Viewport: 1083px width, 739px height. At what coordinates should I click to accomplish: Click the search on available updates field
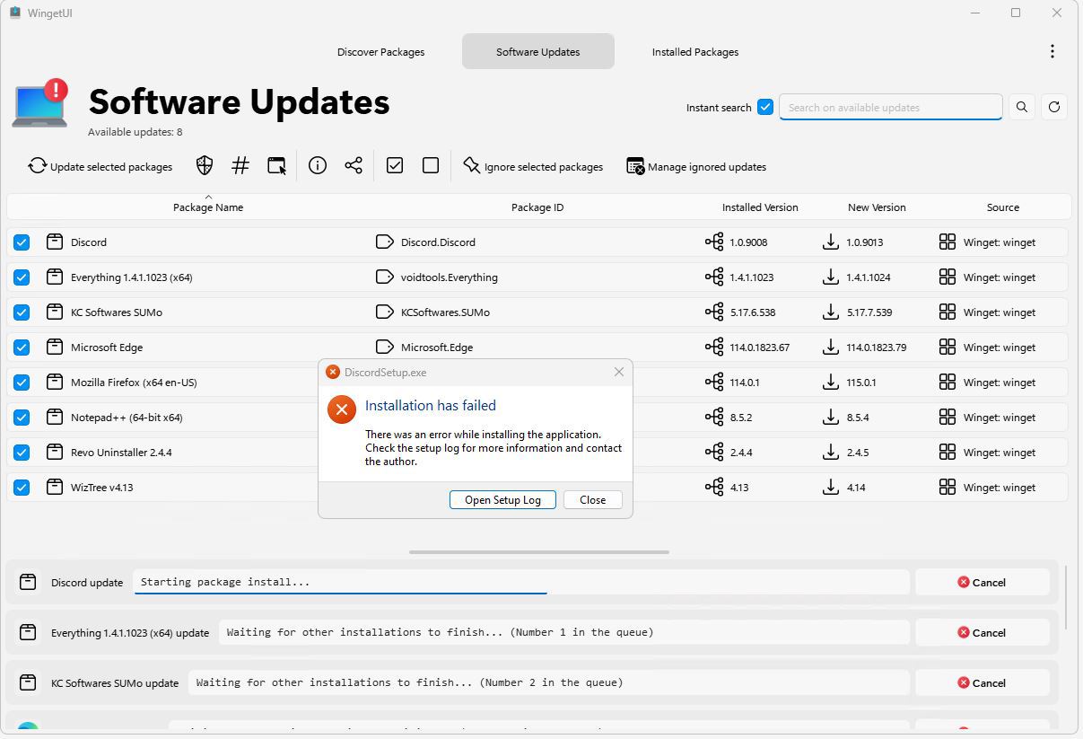tap(889, 108)
